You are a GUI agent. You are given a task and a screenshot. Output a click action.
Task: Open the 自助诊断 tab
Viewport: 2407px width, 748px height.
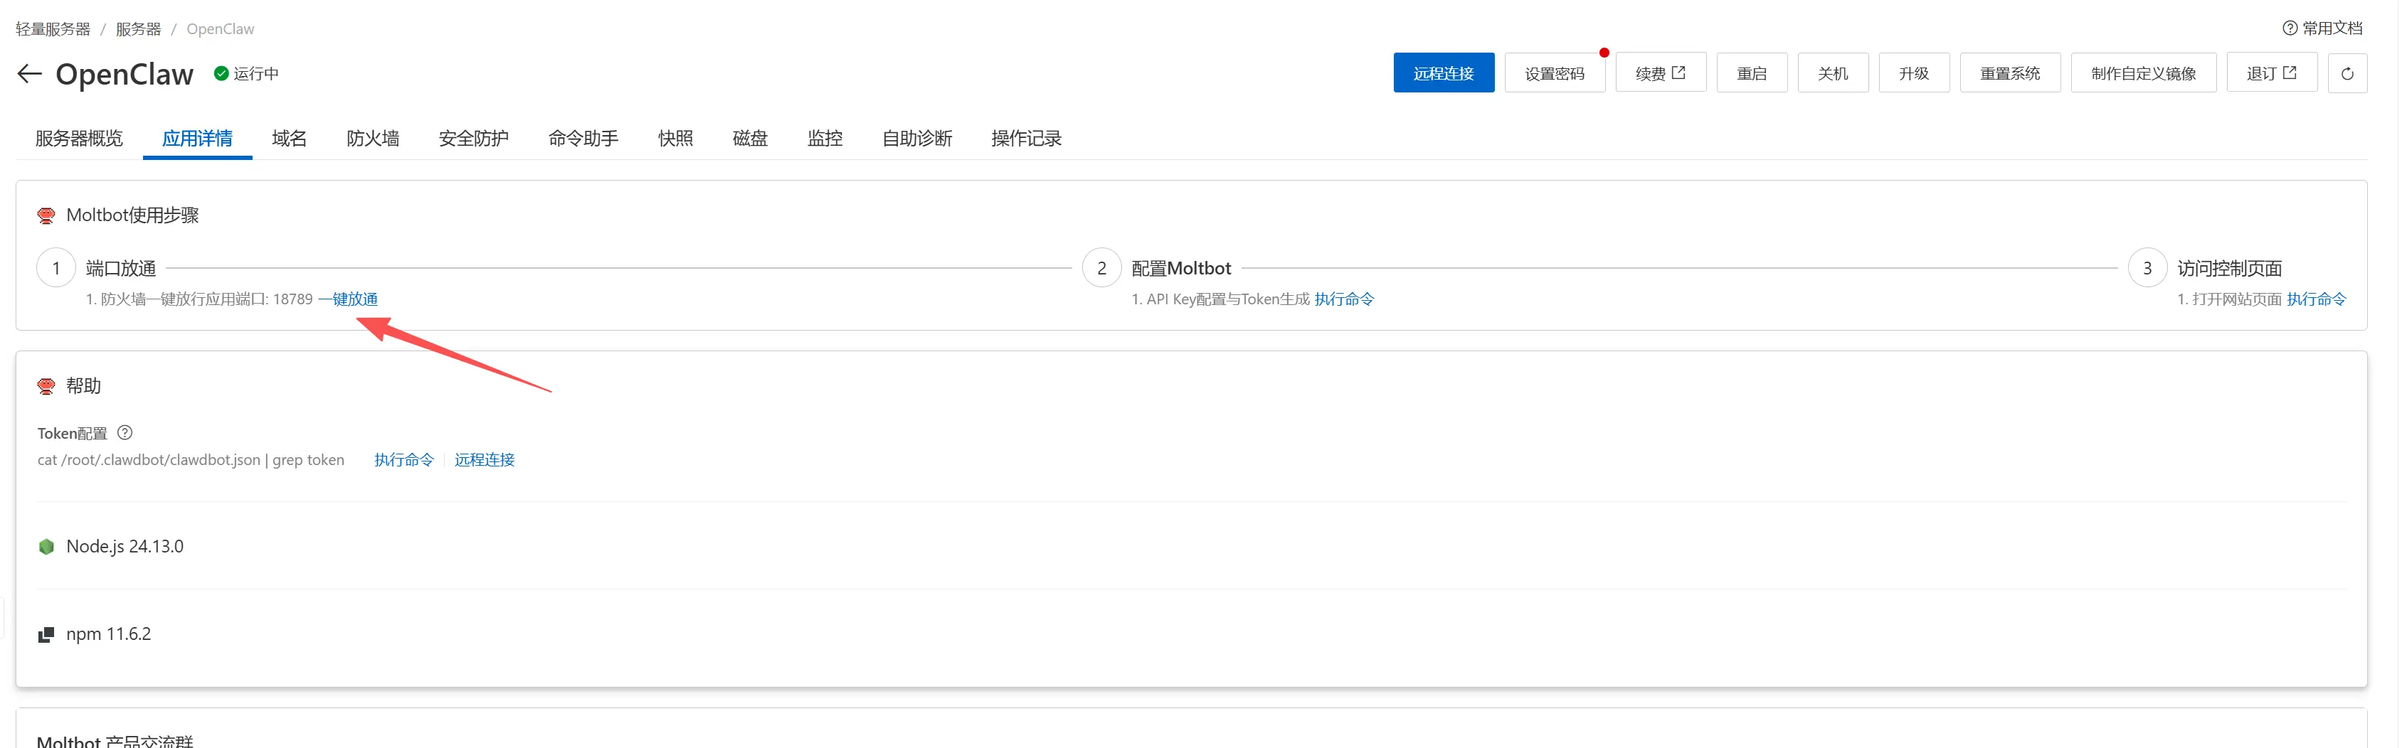pyautogui.click(x=916, y=138)
